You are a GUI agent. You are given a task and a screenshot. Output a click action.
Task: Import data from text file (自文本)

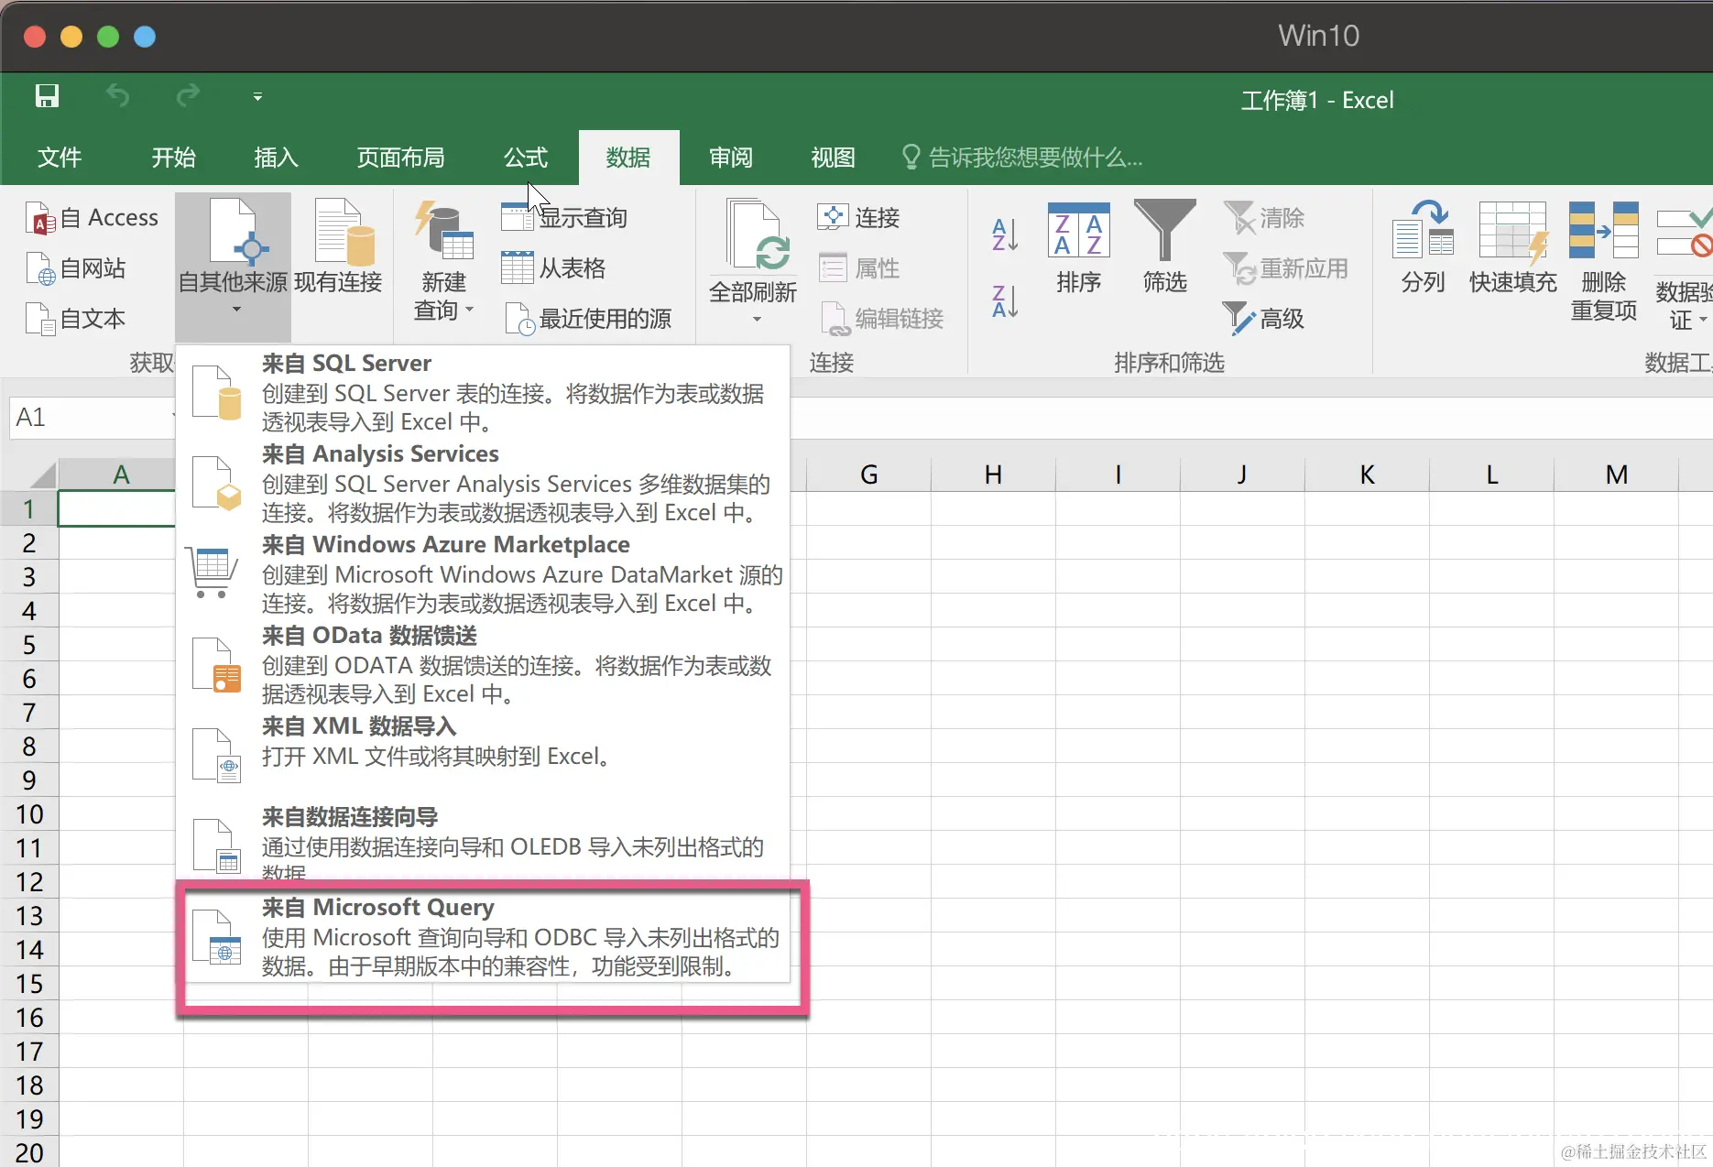point(77,319)
